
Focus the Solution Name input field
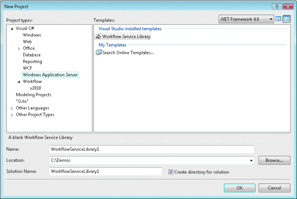click(105, 171)
